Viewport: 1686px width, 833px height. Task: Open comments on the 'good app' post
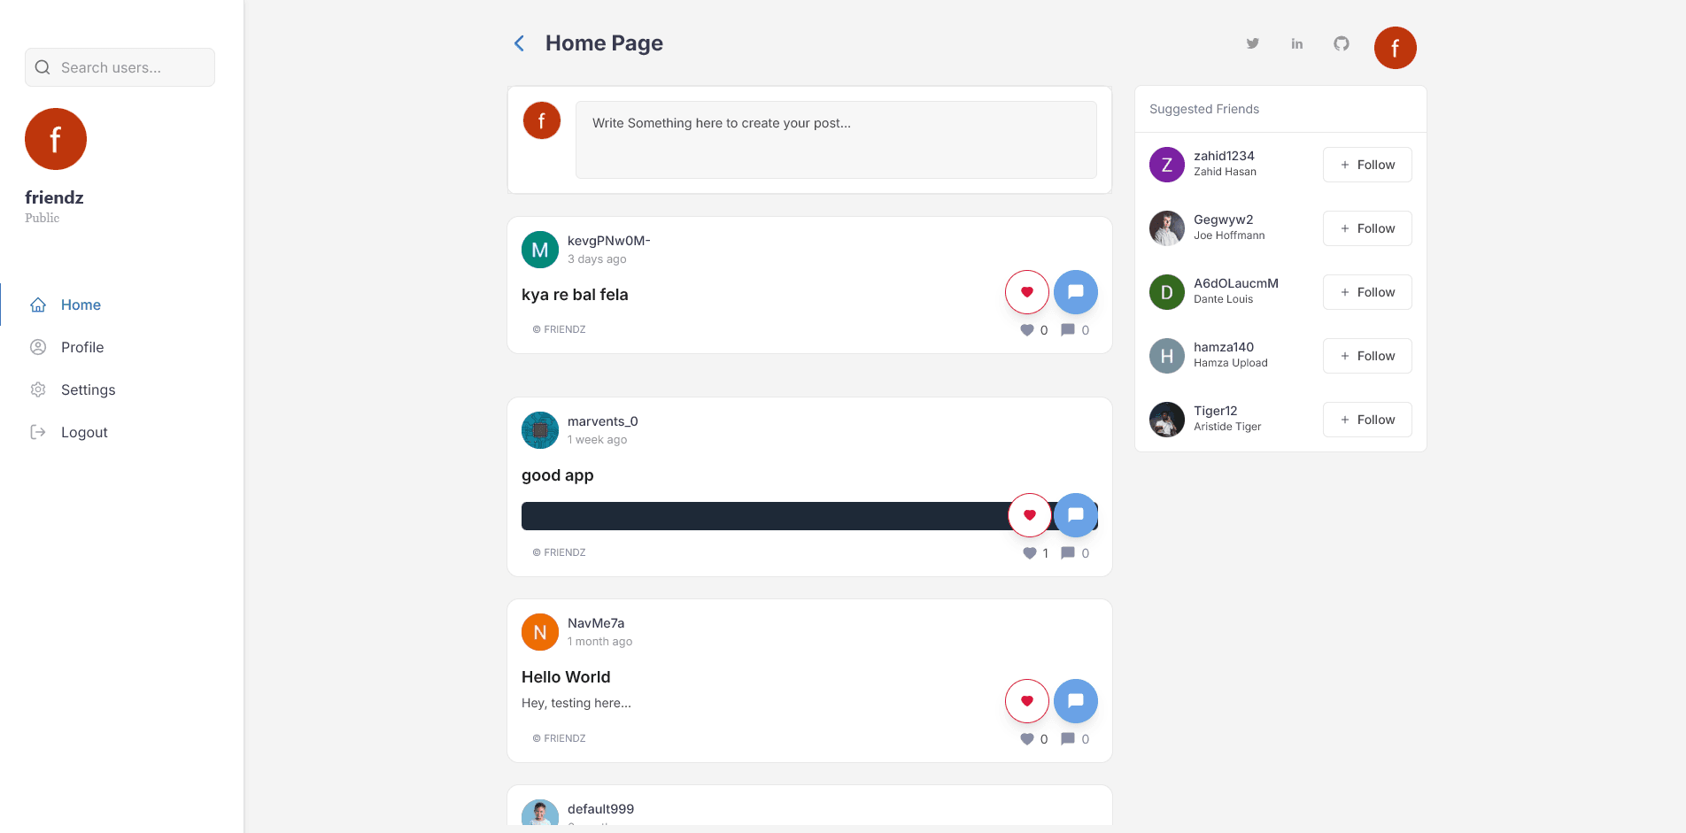tap(1075, 515)
